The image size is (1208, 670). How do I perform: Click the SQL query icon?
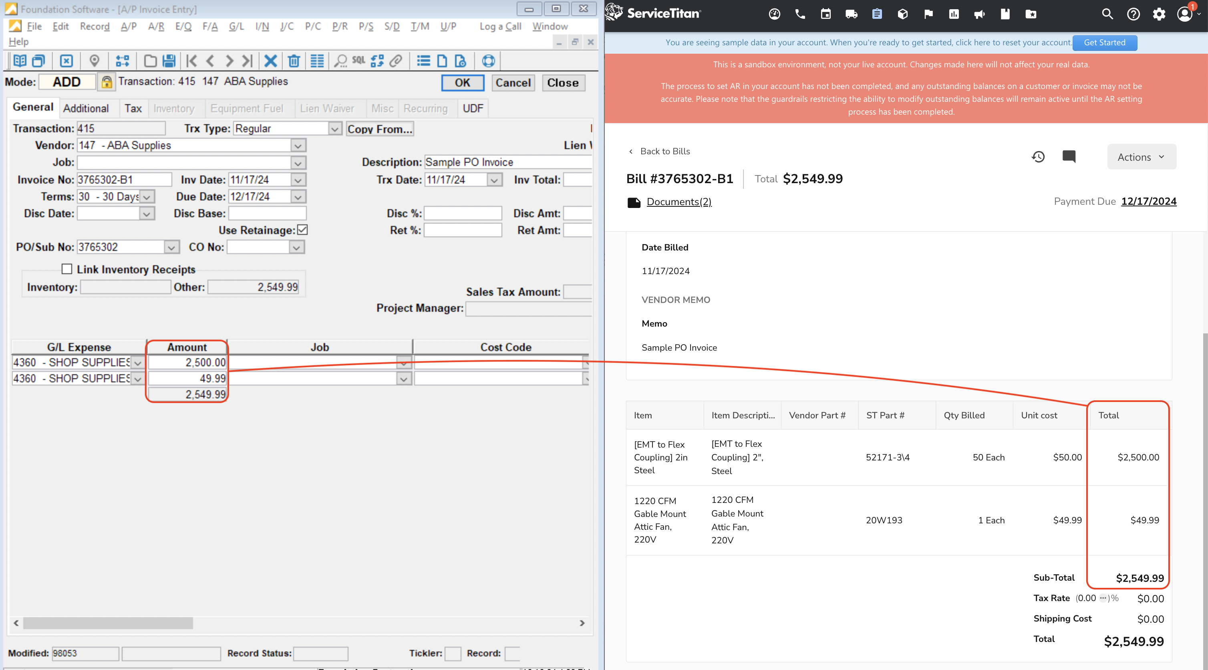pyautogui.click(x=359, y=60)
